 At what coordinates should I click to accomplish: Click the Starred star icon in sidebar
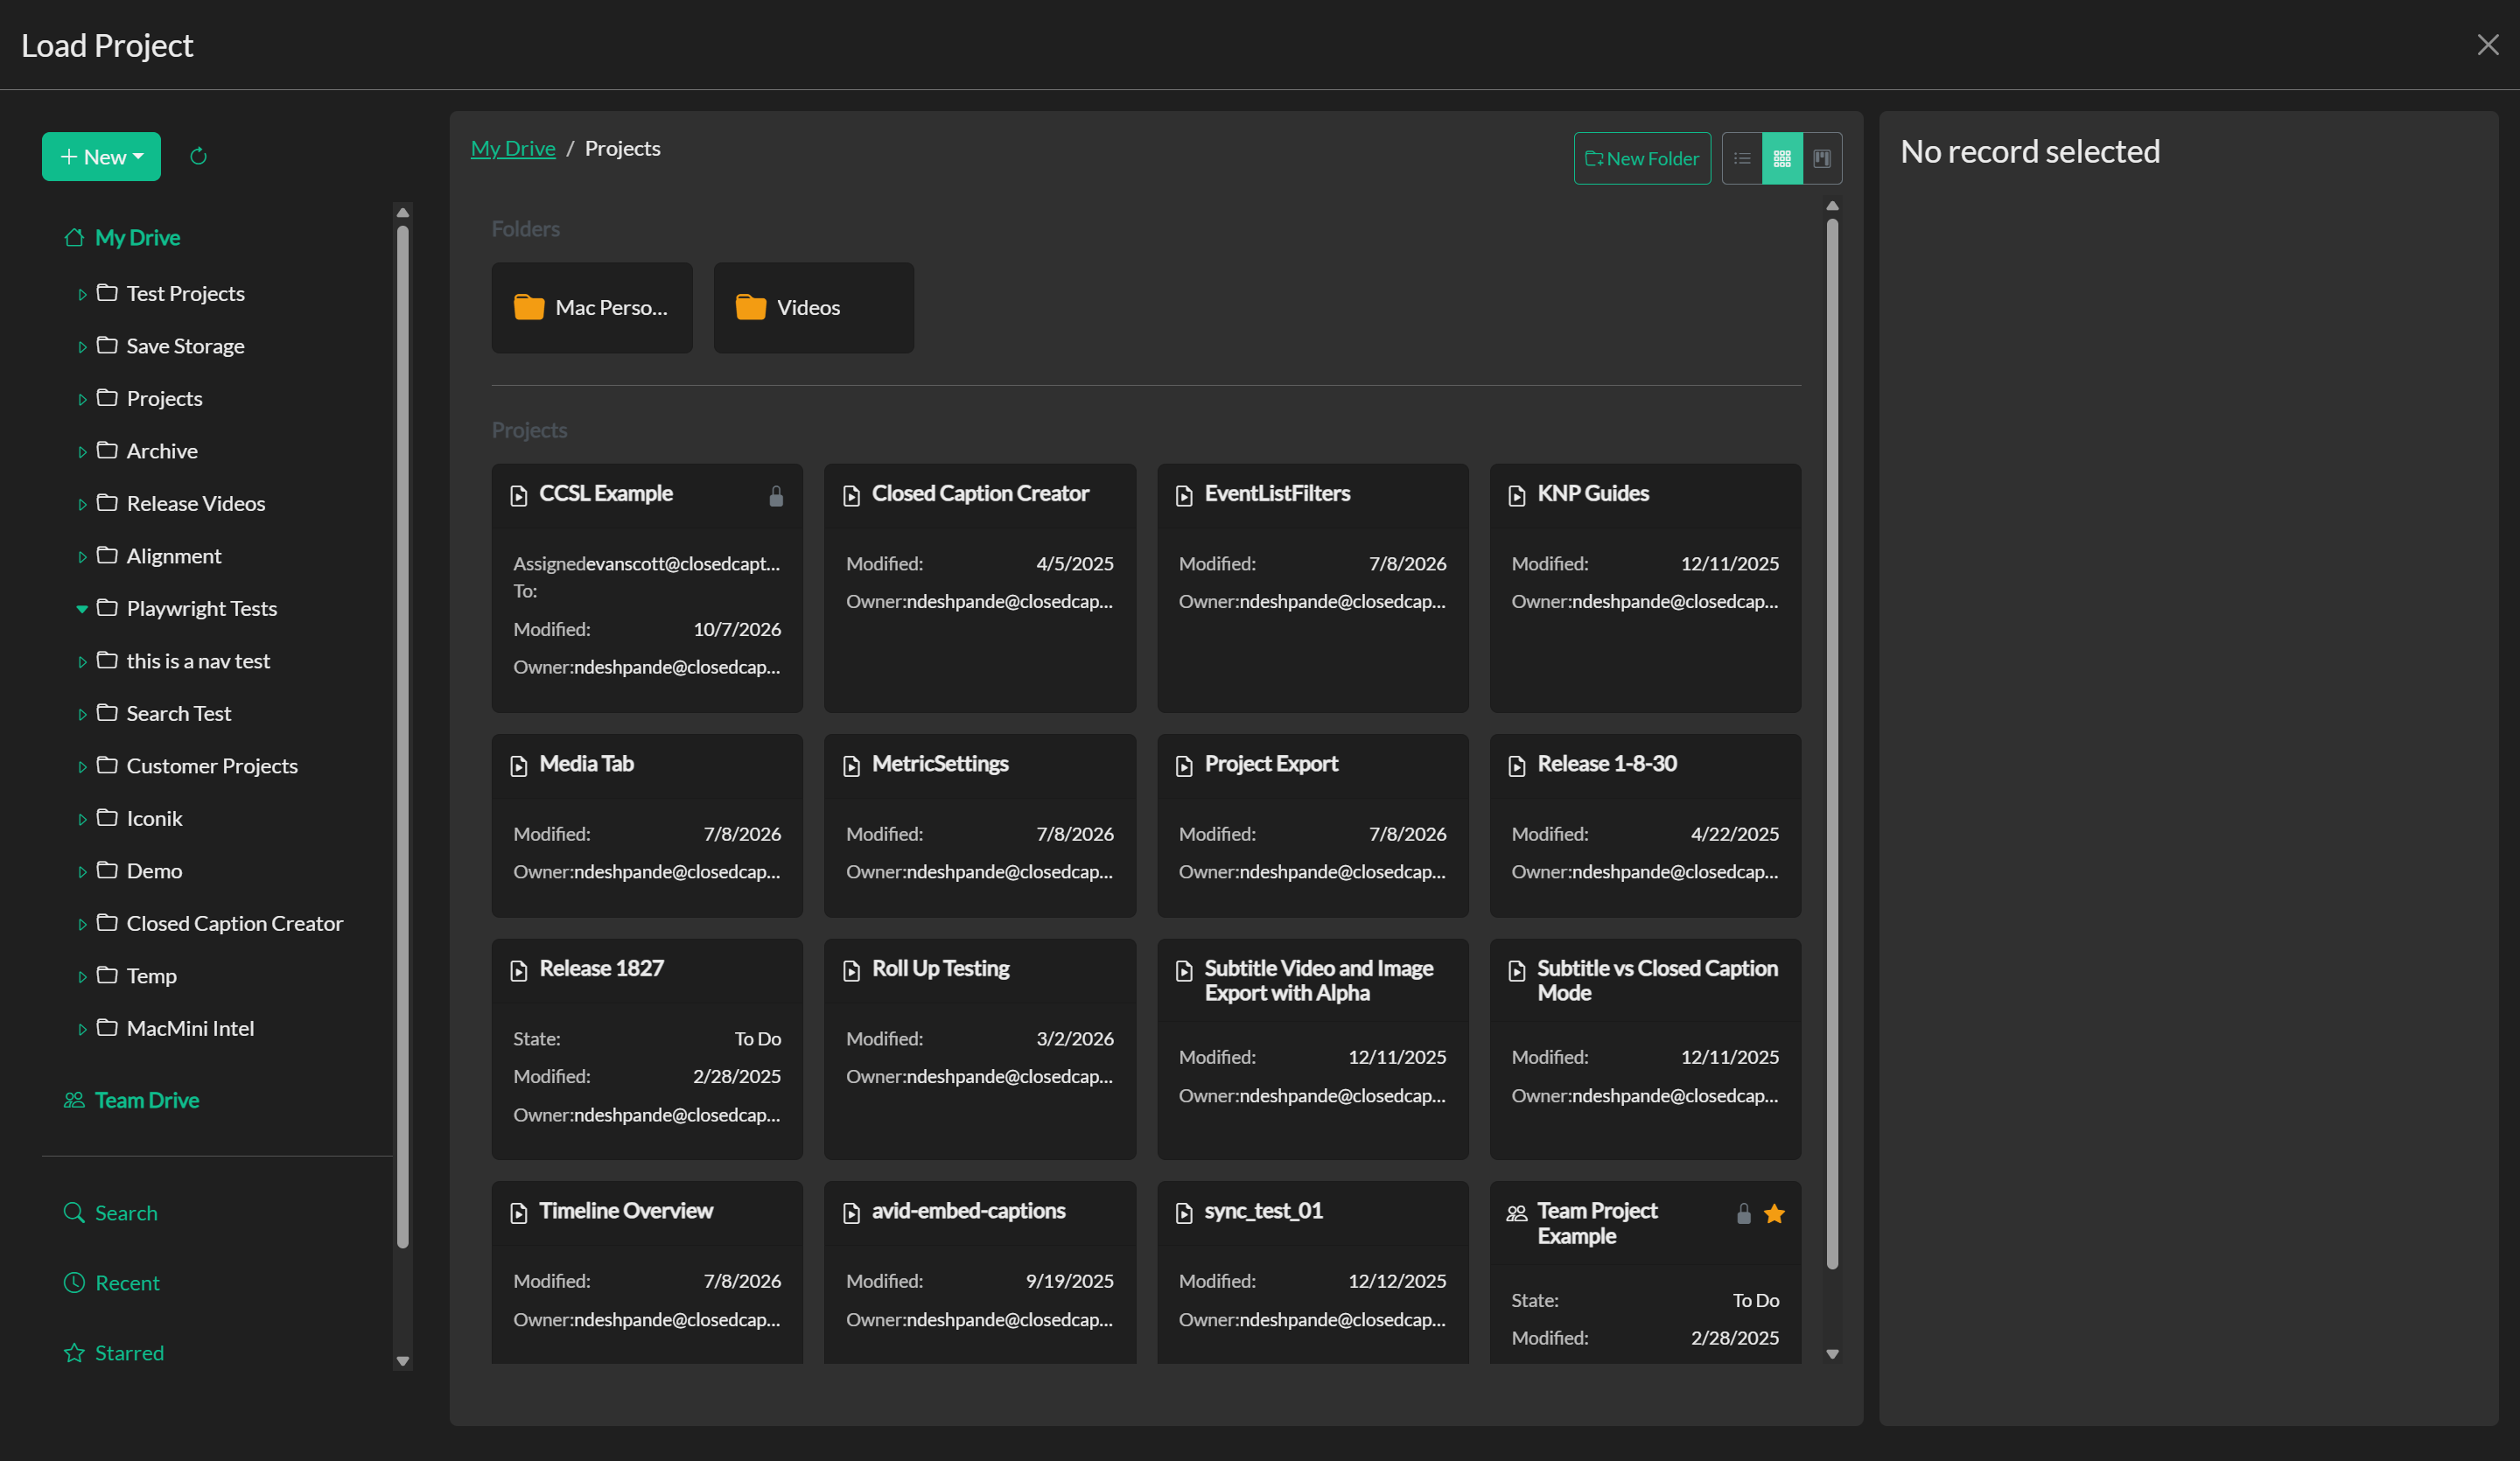[x=74, y=1353]
